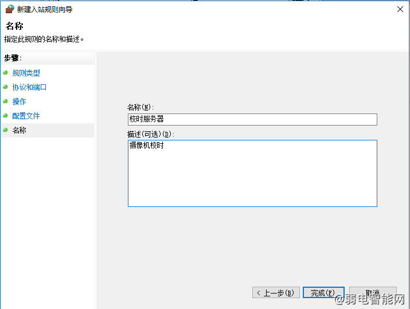The image size is (410, 309).
Task: Click the 取消 button
Action: [x=373, y=292]
